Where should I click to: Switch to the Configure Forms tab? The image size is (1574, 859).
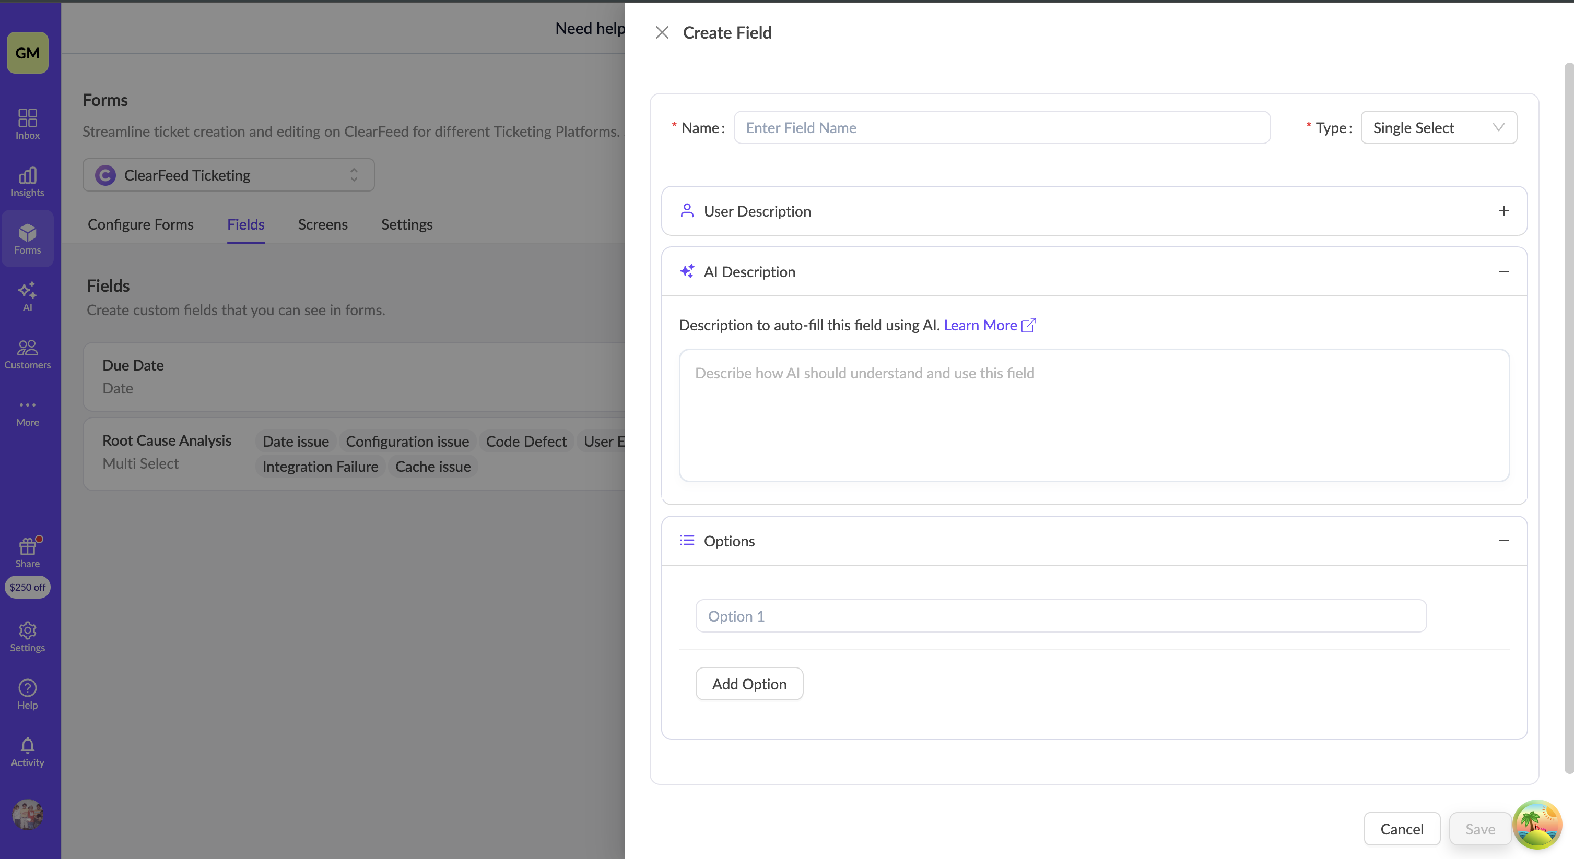click(140, 224)
